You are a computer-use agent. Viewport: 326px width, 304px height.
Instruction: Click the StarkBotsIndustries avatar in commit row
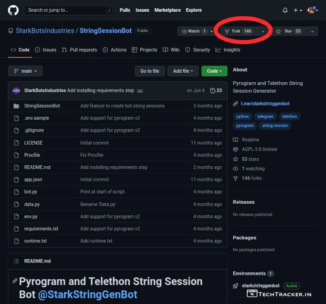[x=16, y=90]
